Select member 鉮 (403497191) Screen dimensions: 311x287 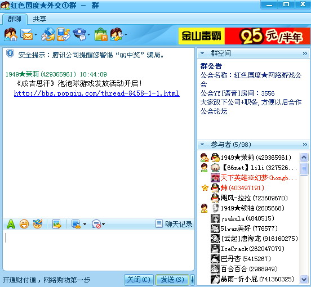248,188
